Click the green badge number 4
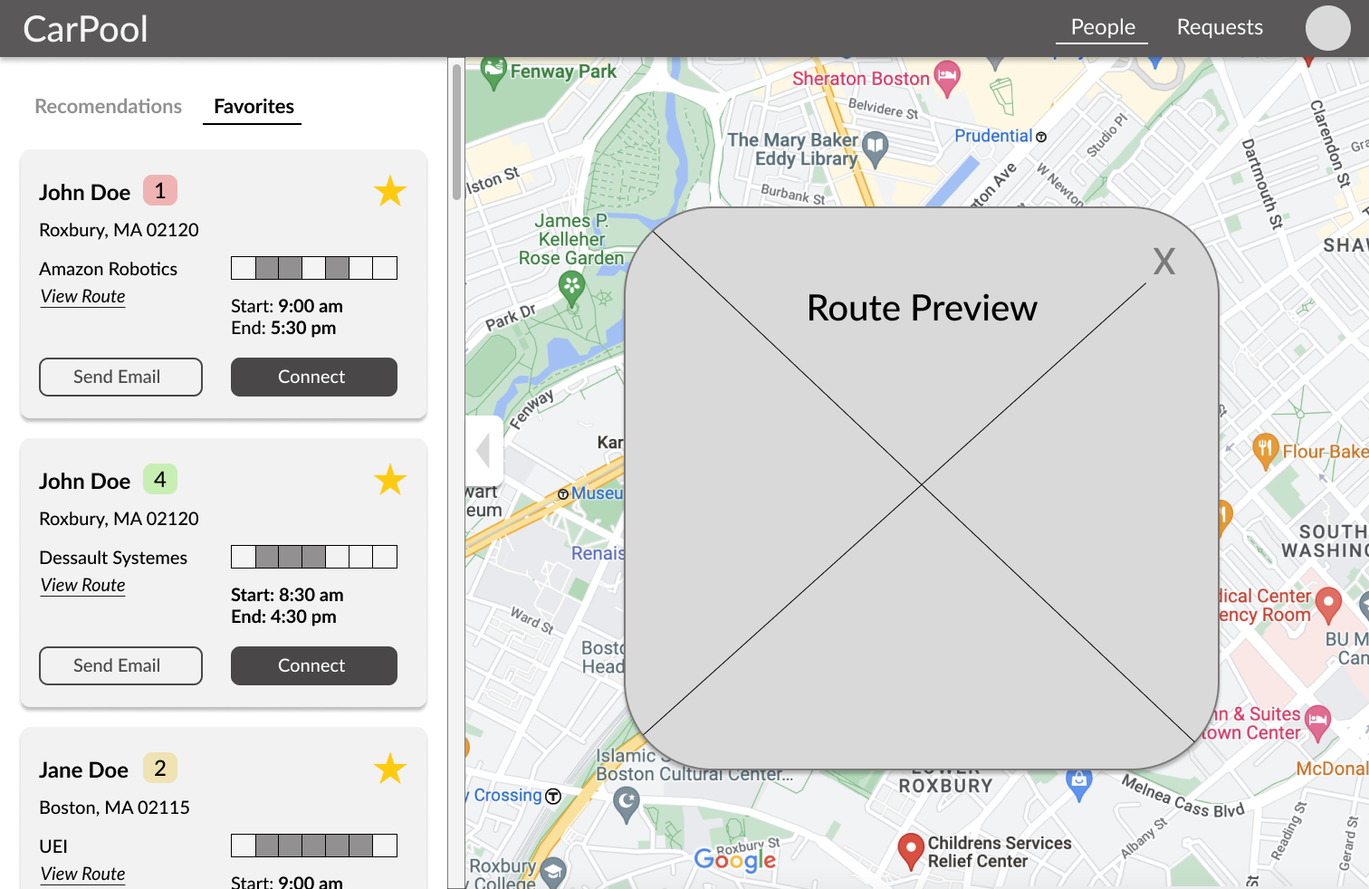The image size is (1369, 889). (x=160, y=480)
